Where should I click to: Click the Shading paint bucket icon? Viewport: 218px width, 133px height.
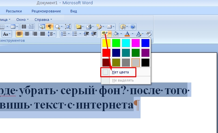pyautogui.click(x=116, y=34)
